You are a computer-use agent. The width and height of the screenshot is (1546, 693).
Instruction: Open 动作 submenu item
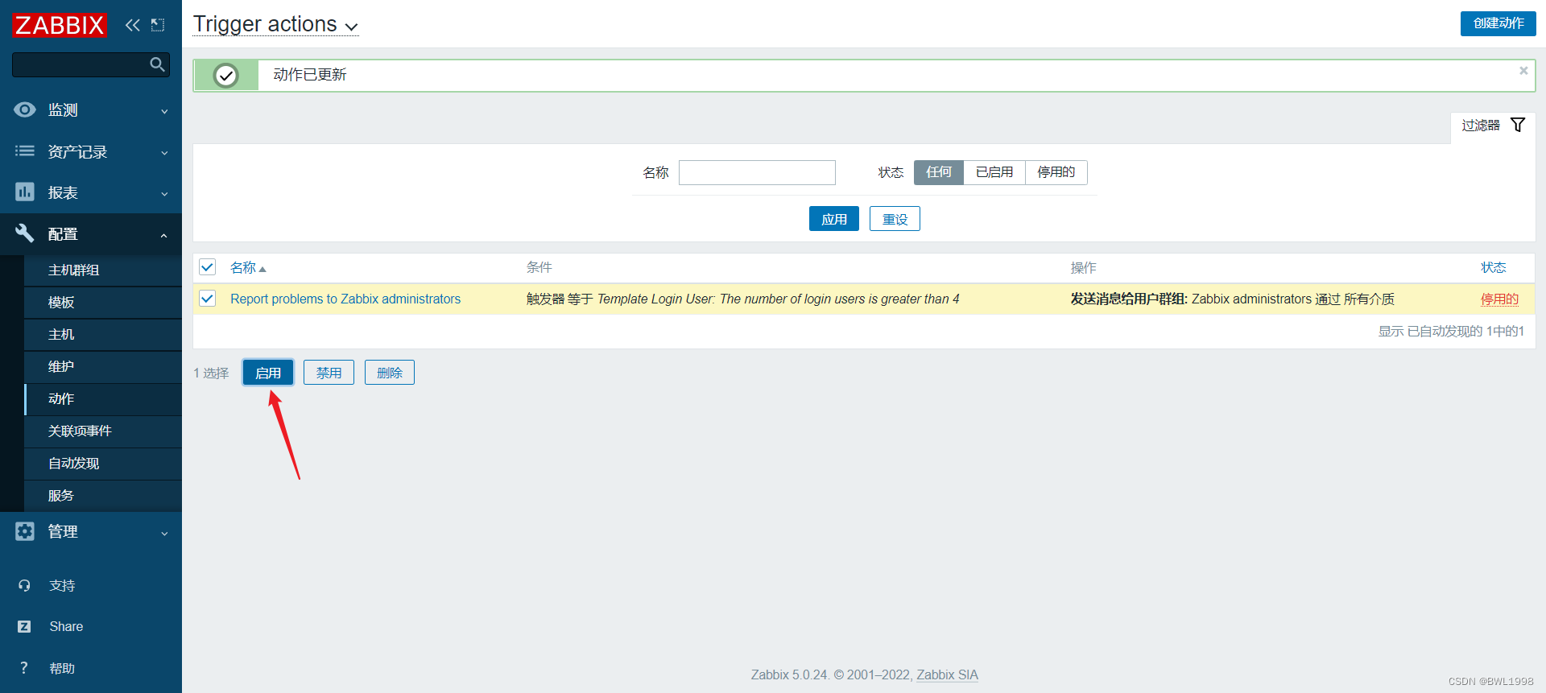click(103, 399)
